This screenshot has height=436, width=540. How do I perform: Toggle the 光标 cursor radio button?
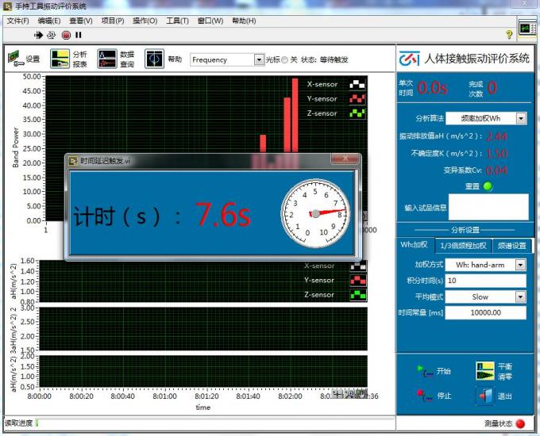tap(286, 59)
